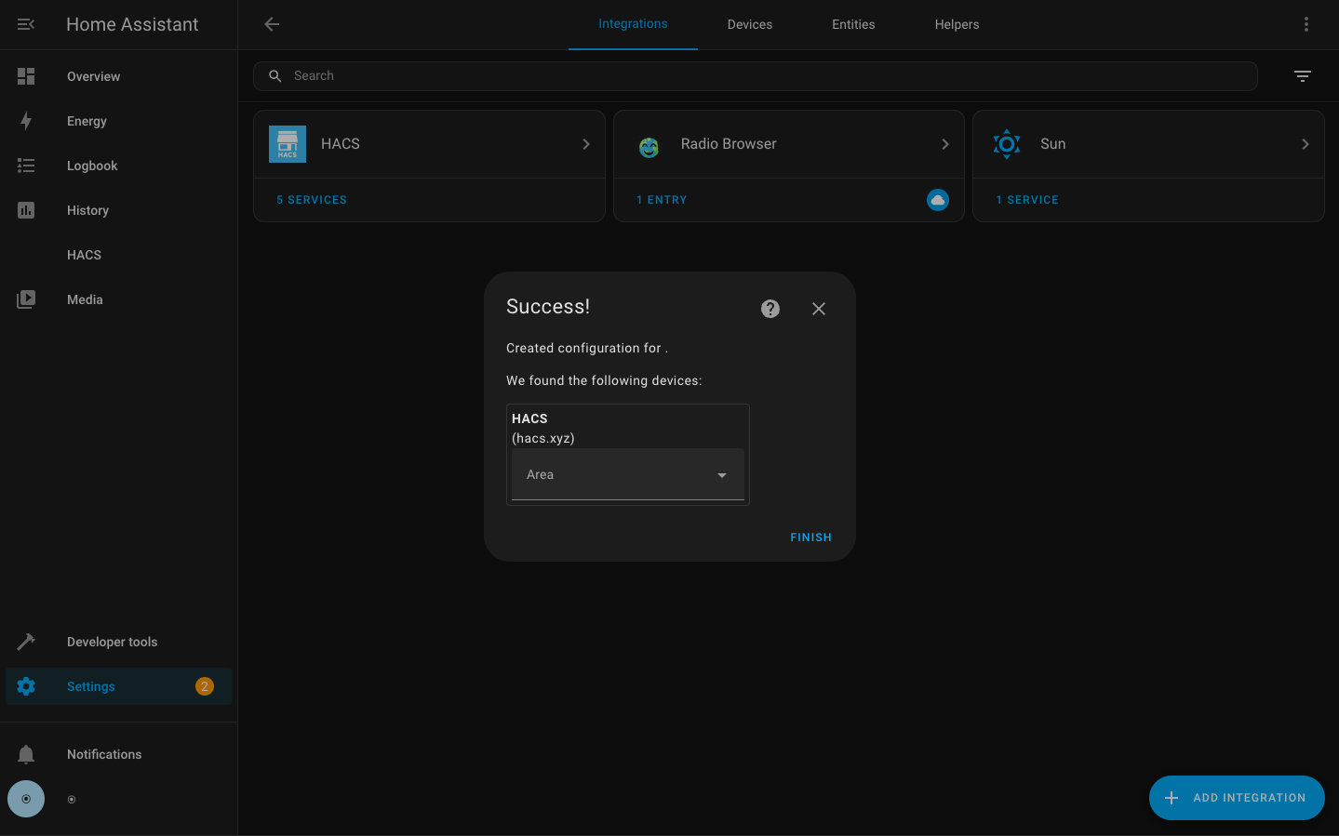
Task: Click the integrations Search field
Action: pyautogui.click(x=755, y=76)
